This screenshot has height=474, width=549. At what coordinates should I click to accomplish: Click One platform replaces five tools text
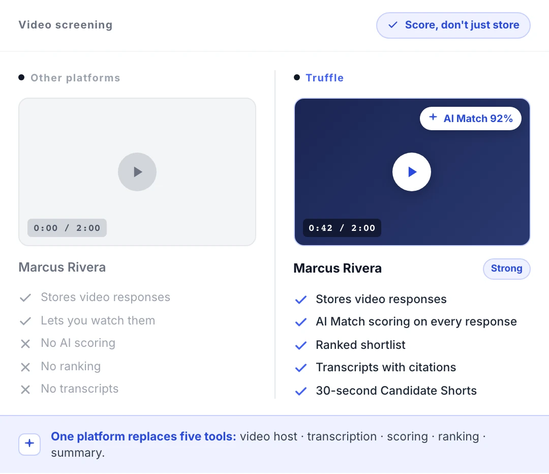click(x=143, y=436)
